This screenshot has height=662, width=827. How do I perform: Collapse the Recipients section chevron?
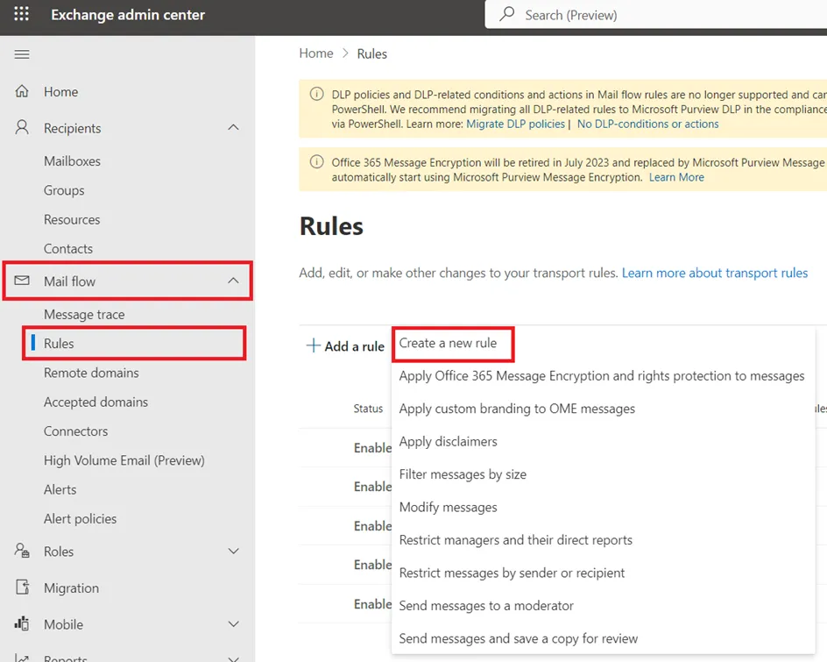coord(233,128)
